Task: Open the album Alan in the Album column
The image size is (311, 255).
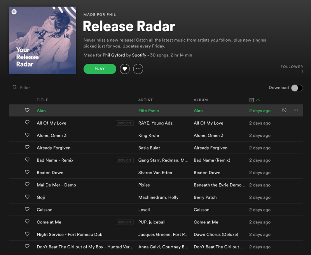Action: pos(198,111)
